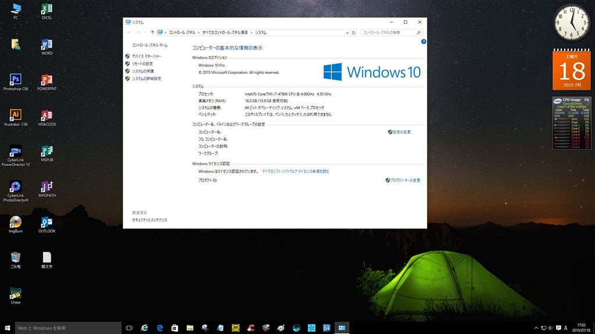Open the CCleaner taskbar icon

pos(251,328)
